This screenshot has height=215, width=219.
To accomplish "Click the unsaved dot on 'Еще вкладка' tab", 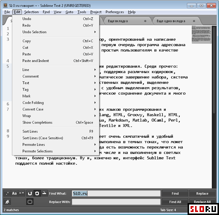I will (145, 21).
